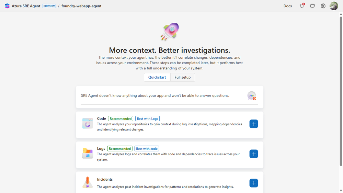
Task: Add Incidents with the plus button
Action: pos(254,183)
